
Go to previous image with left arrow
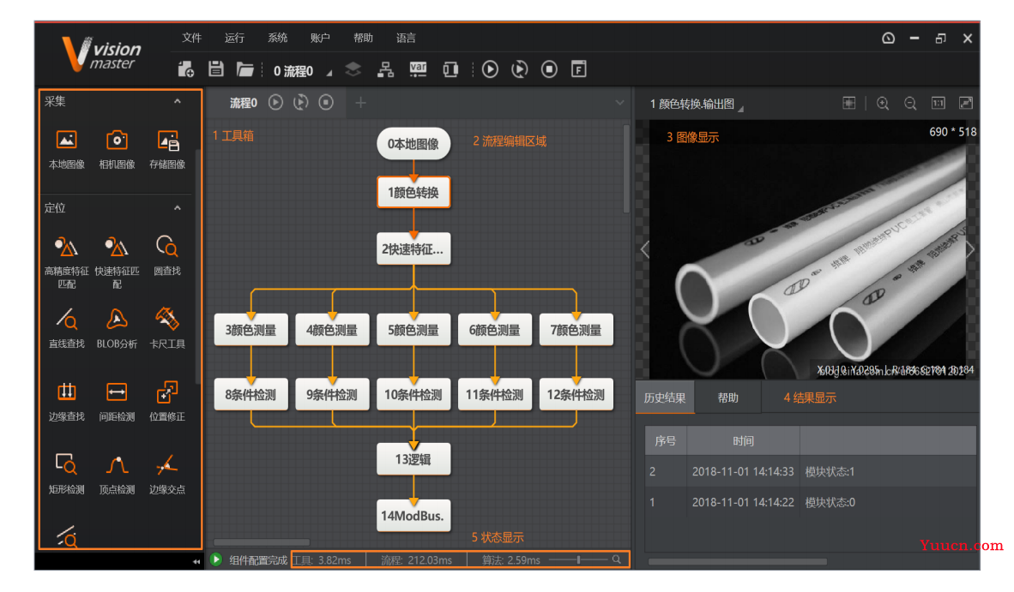pyautogui.click(x=645, y=249)
